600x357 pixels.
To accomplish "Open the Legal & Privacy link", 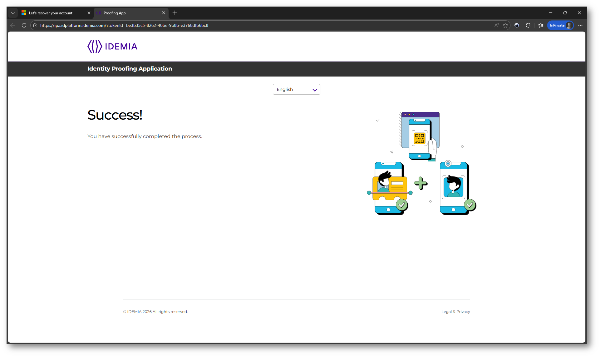I will coord(455,312).
